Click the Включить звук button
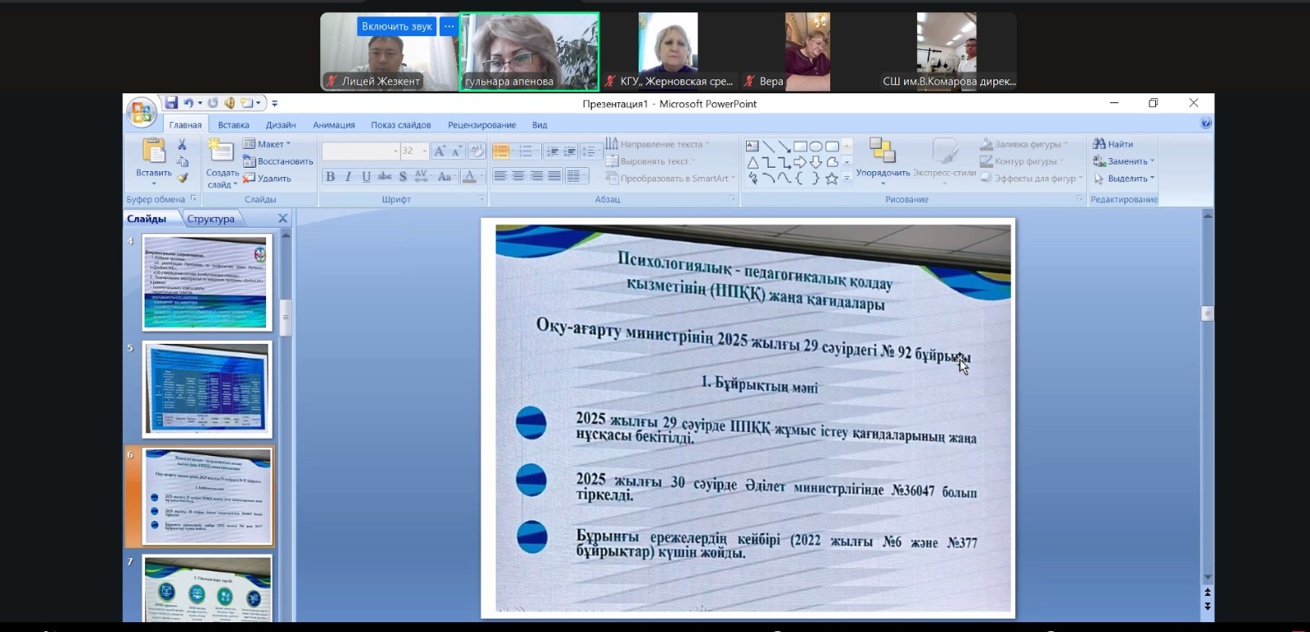Screen dimensions: 1310x632 [396, 26]
